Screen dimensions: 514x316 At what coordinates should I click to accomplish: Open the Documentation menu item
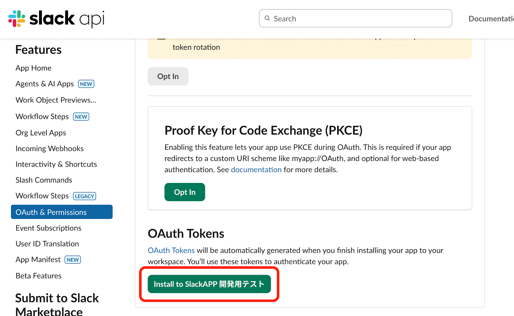point(491,18)
